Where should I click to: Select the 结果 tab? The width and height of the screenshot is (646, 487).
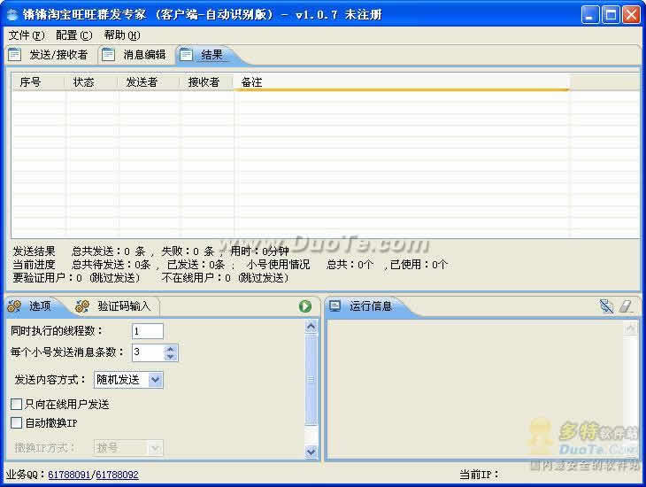pos(212,54)
